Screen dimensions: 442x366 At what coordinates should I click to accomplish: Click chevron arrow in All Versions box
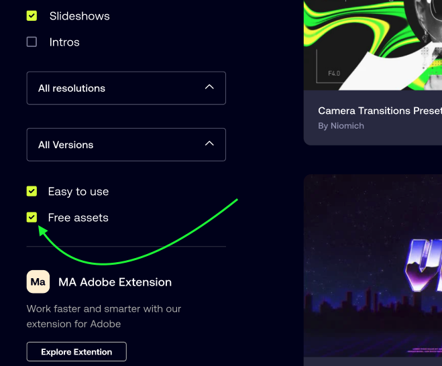[209, 143]
